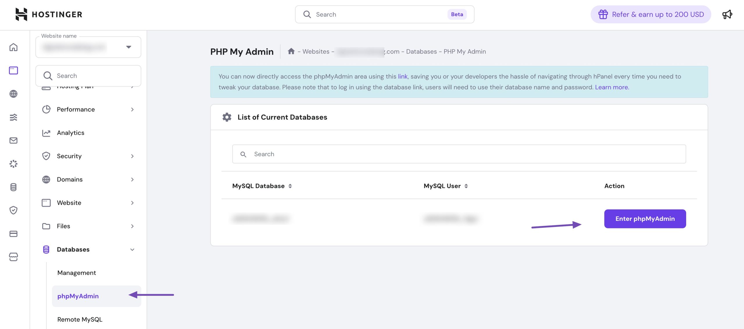
Task: Click the shield check icon in left rail
Action: (x=13, y=210)
